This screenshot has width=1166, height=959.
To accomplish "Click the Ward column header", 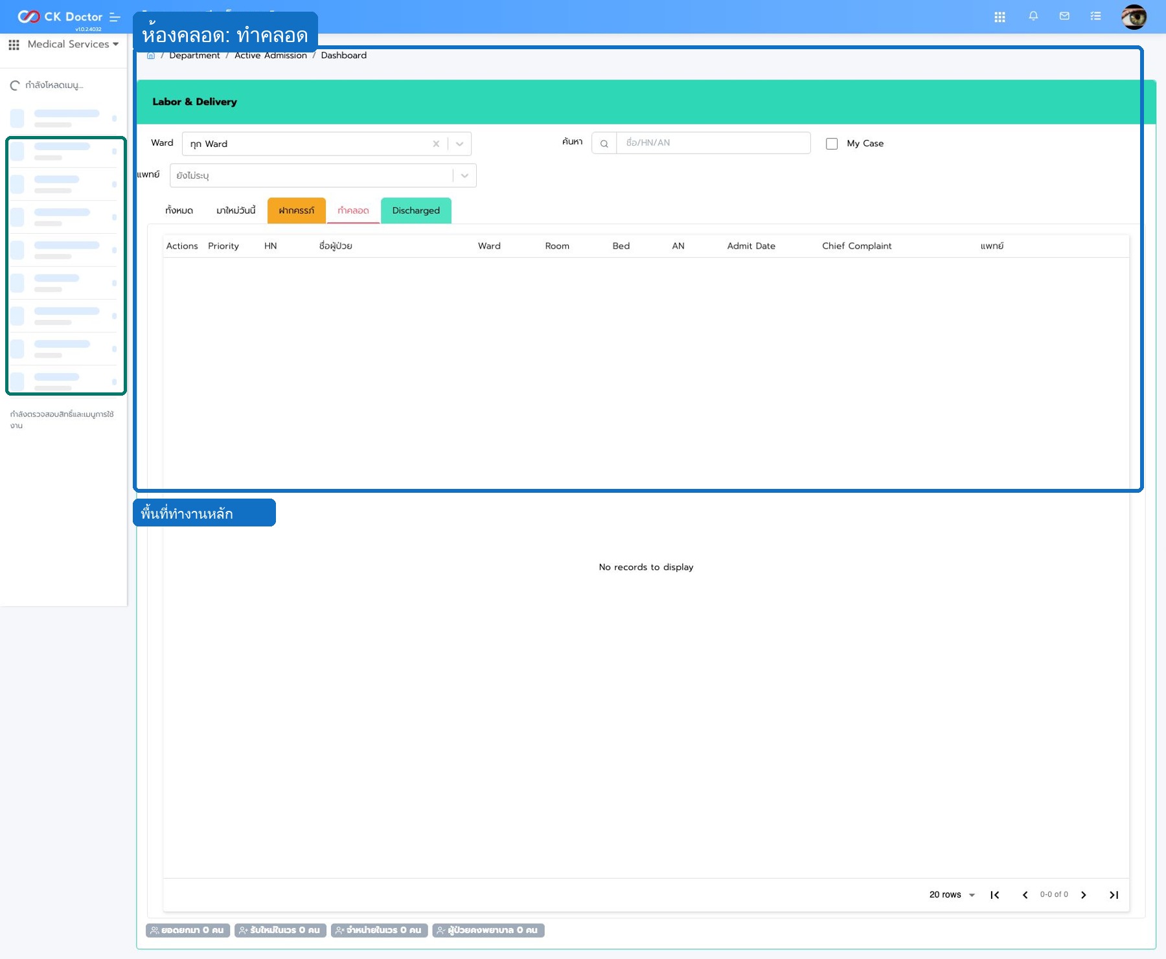I will pyautogui.click(x=489, y=246).
